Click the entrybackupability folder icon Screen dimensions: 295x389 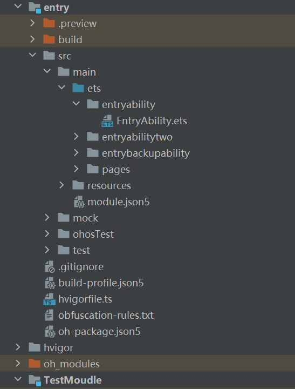93,153
